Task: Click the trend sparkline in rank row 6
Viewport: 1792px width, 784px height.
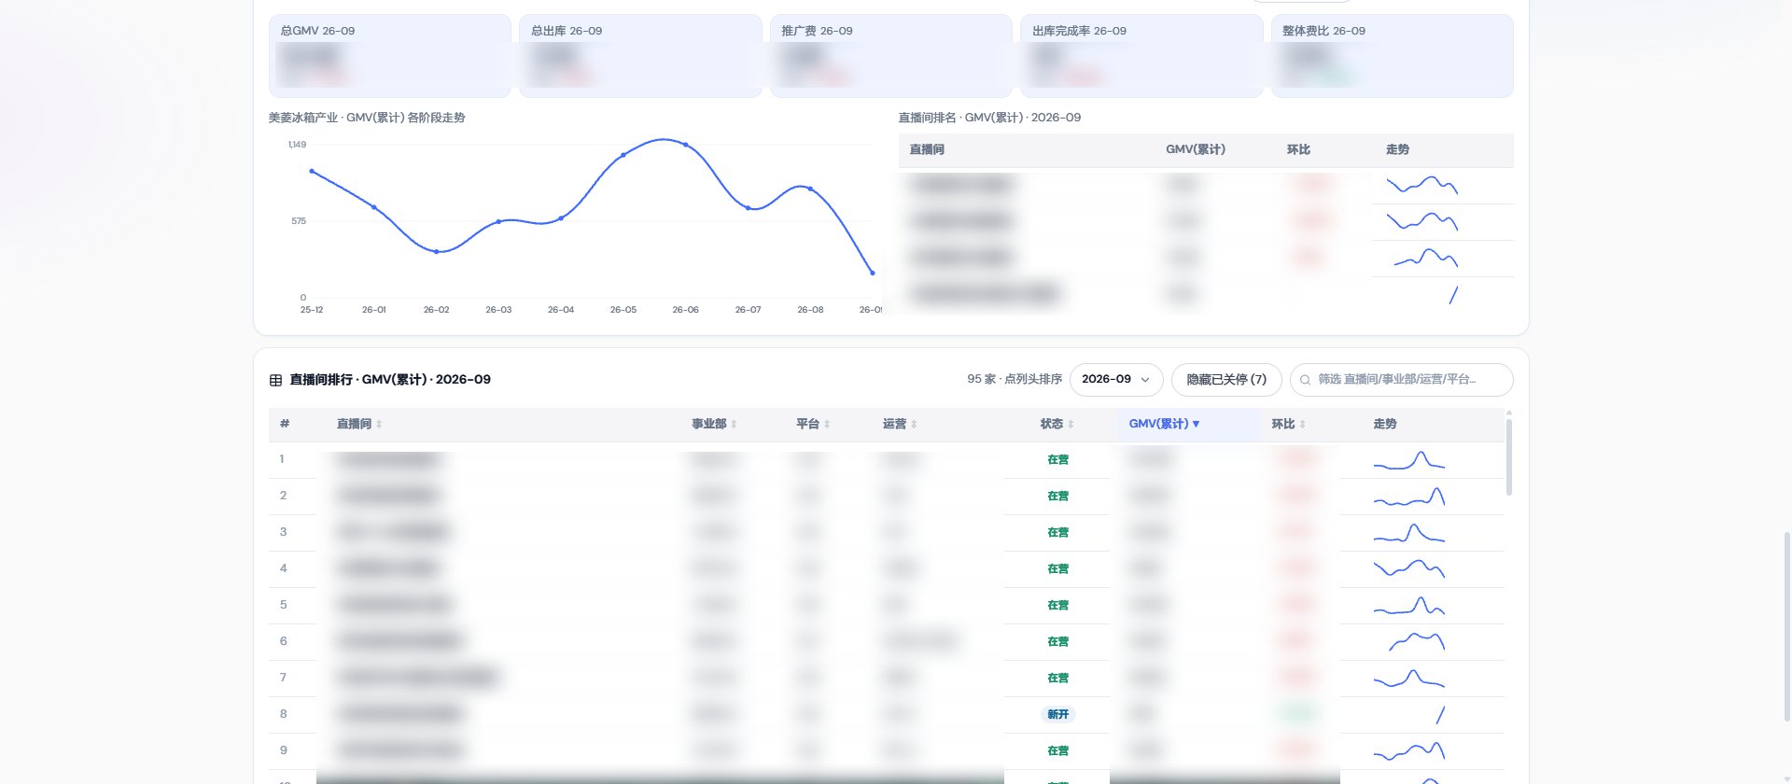Action: coord(1417,642)
